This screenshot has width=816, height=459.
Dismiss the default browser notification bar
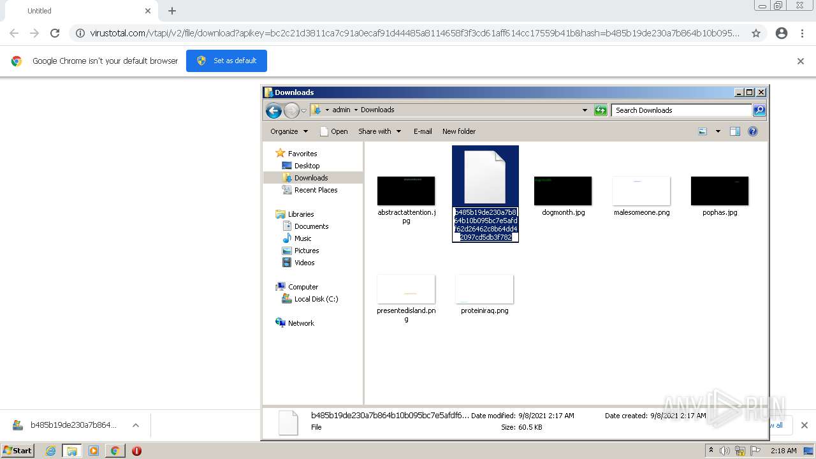[801, 61]
